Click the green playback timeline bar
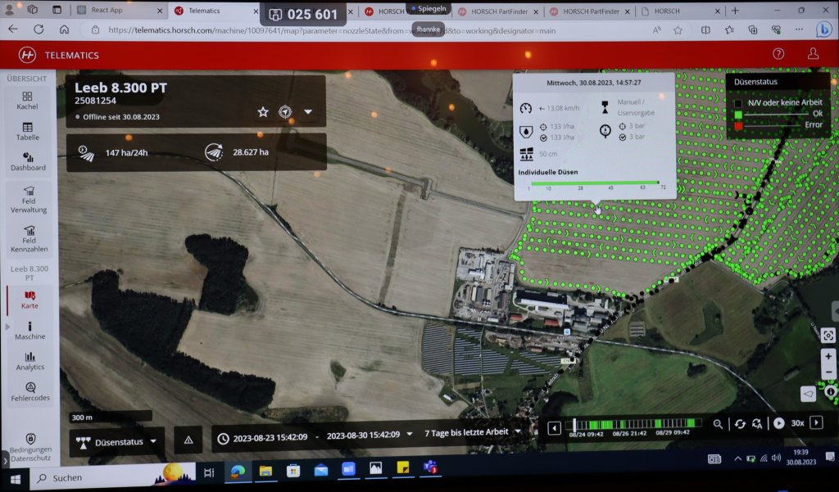Image resolution: width=839 pixels, height=492 pixels. [x=636, y=424]
